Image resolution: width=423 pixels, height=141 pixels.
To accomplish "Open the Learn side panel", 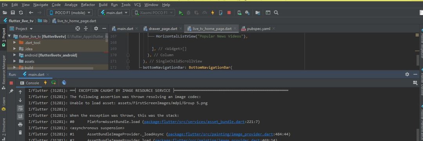I will click(4, 104).
